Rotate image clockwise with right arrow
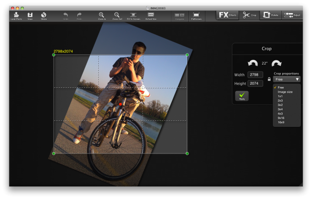This screenshot has height=199, width=312. pyautogui.click(x=276, y=63)
